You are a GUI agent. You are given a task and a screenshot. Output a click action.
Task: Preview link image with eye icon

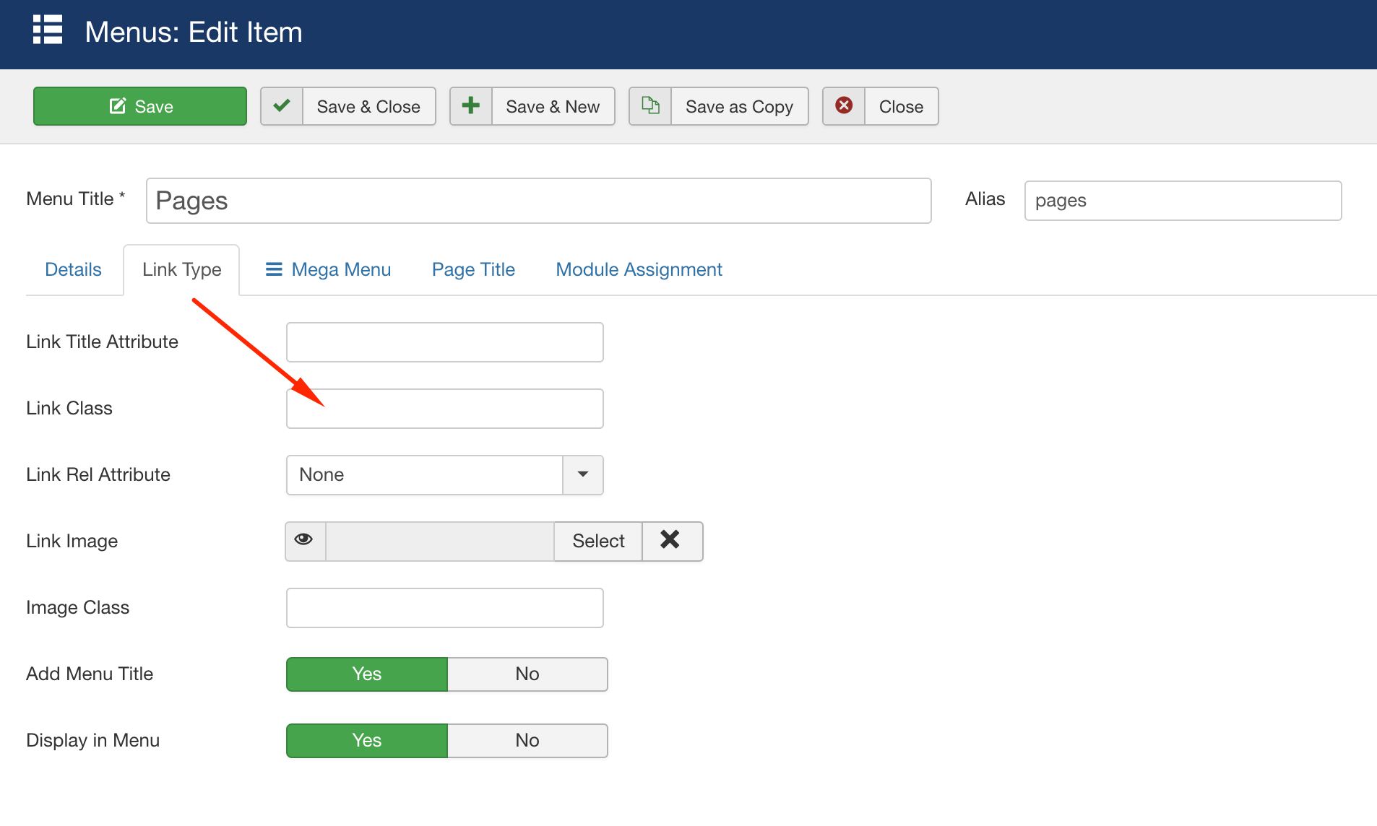coord(304,541)
